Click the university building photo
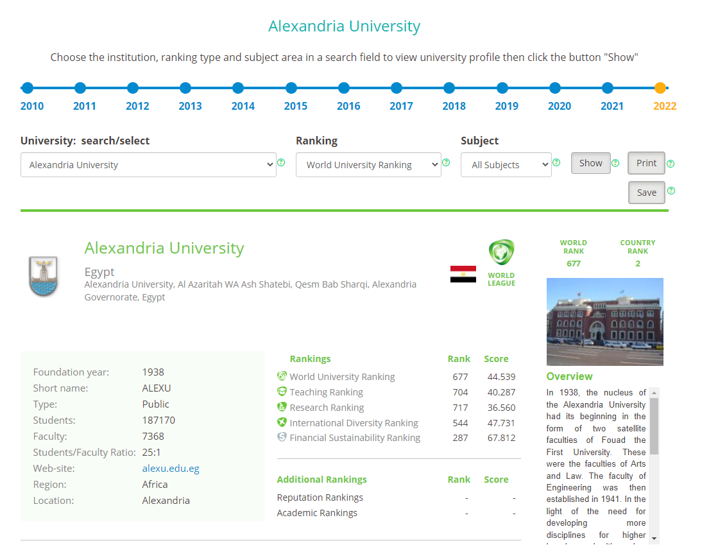The height and width of the screenshot is (545, 727). pyautogui.click(x=604, y=322)
